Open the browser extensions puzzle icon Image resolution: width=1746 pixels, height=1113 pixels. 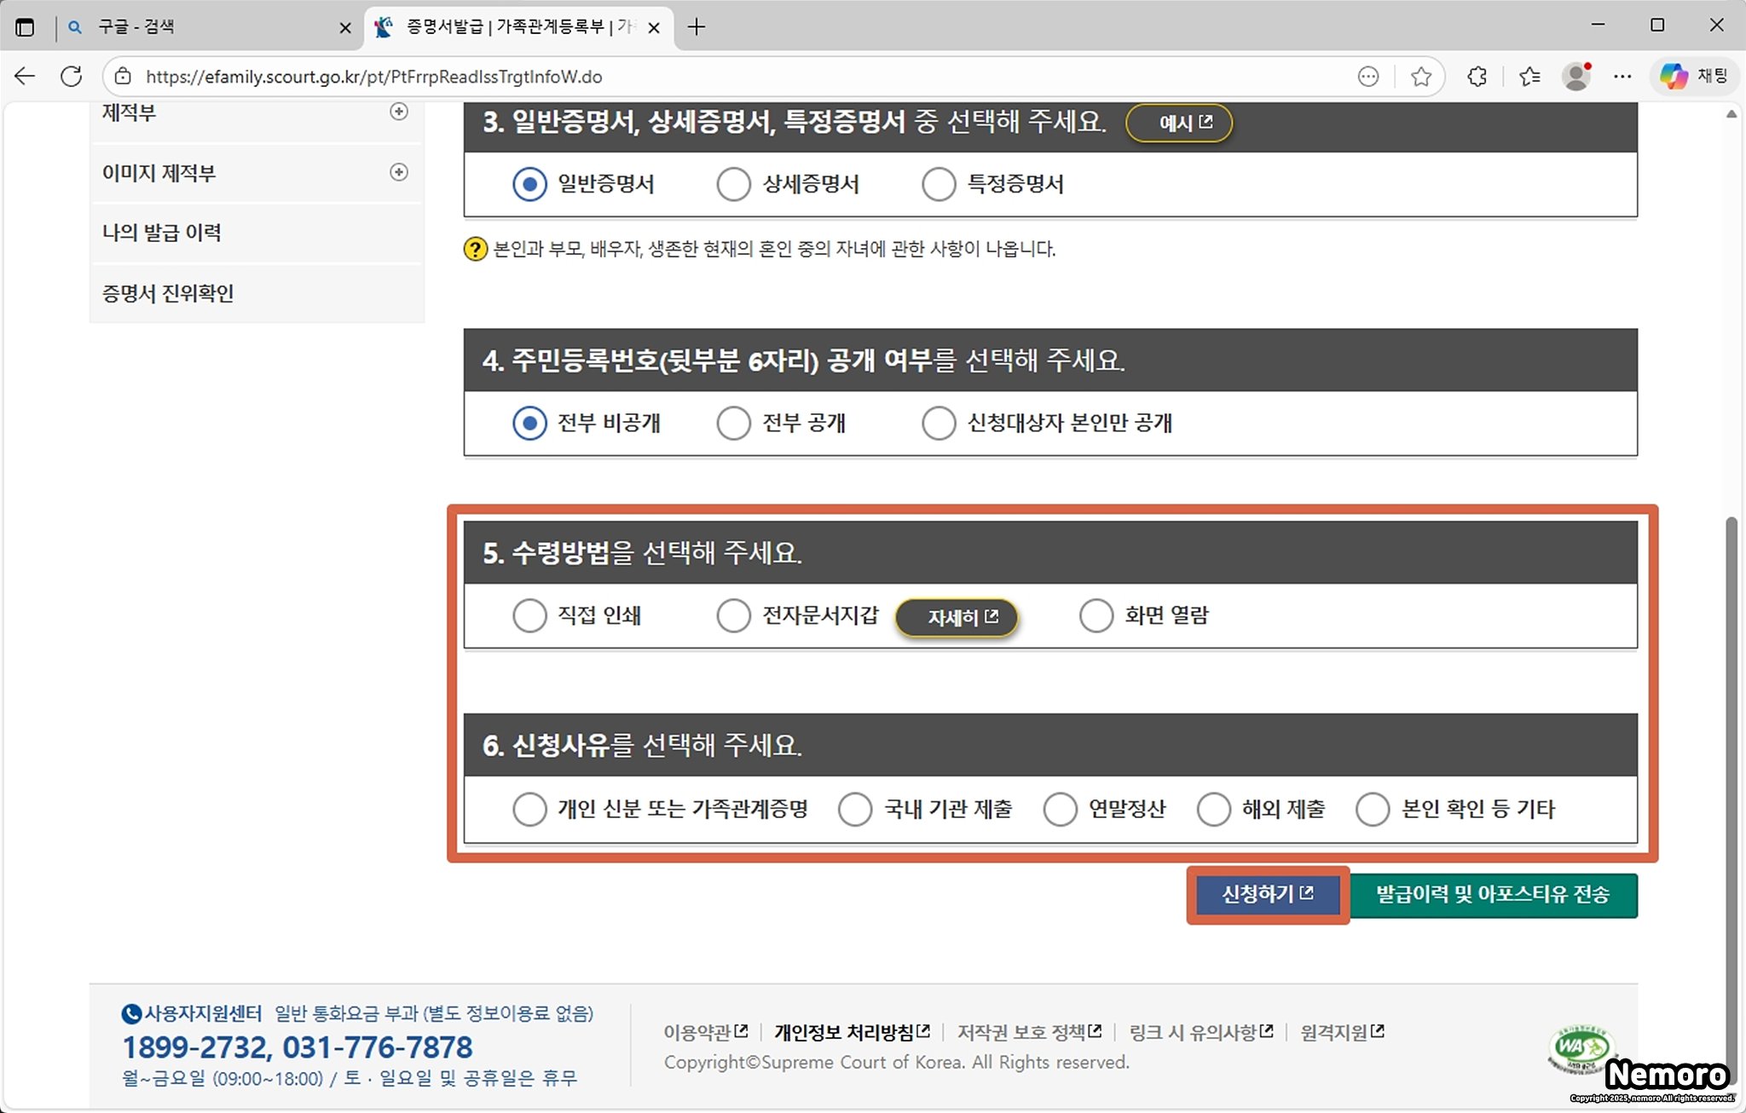click(1477, 77)
